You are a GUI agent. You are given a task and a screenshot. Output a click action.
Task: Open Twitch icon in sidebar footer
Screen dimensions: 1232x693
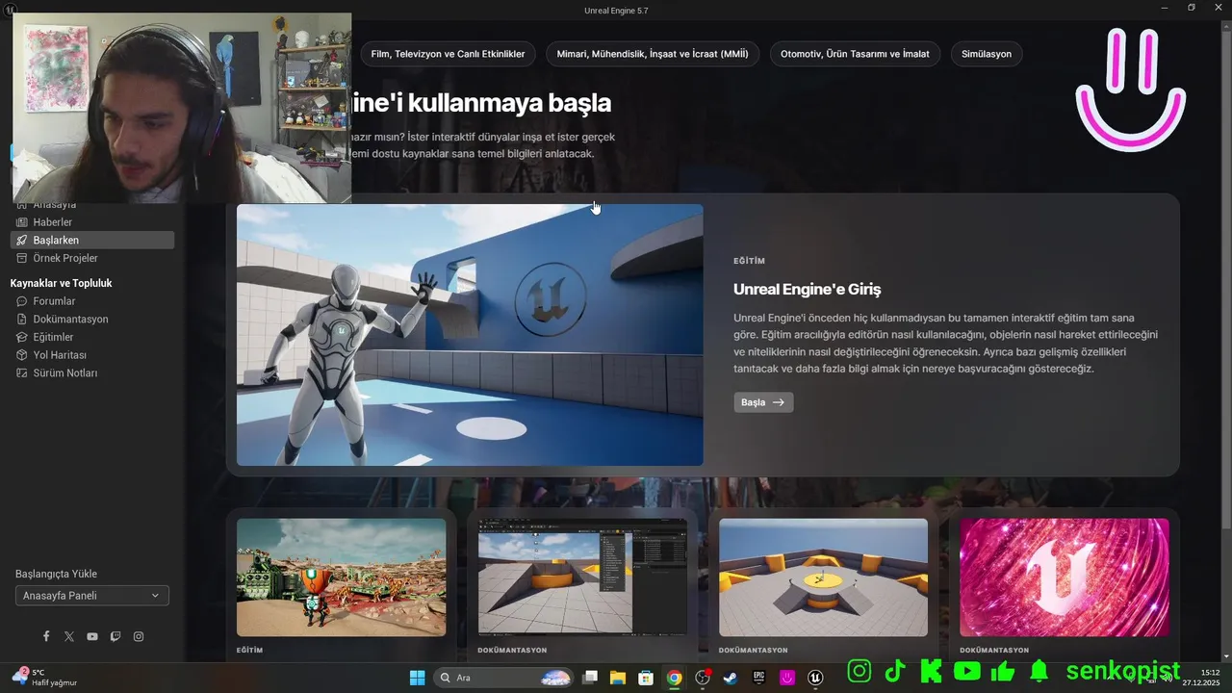(115, 636)
